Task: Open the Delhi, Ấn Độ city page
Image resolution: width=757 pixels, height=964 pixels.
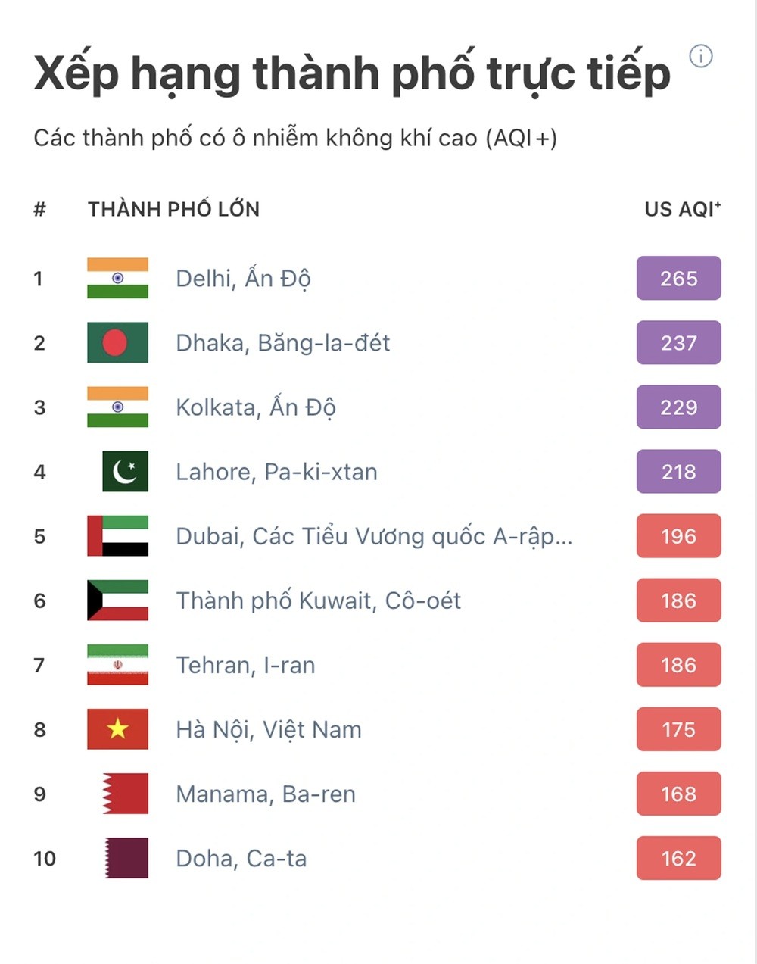Action: click(242, 279)
